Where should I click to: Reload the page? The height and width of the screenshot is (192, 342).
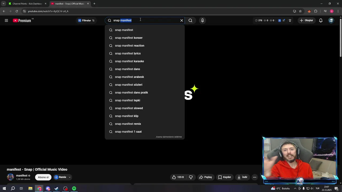click(17, 11)
